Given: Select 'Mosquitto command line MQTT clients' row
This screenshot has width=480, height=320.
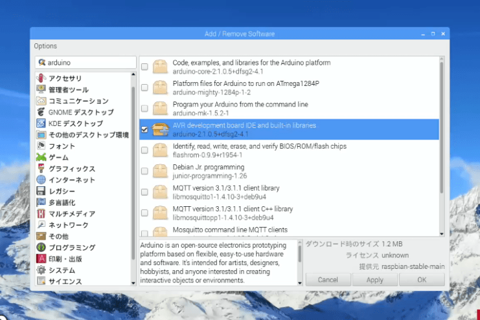Looking at the screenshot, I should 289,230.
